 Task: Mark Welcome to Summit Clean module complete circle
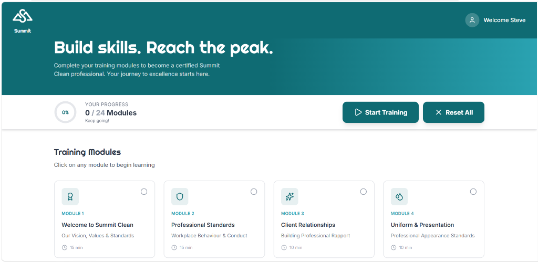(x=144, y=192)
